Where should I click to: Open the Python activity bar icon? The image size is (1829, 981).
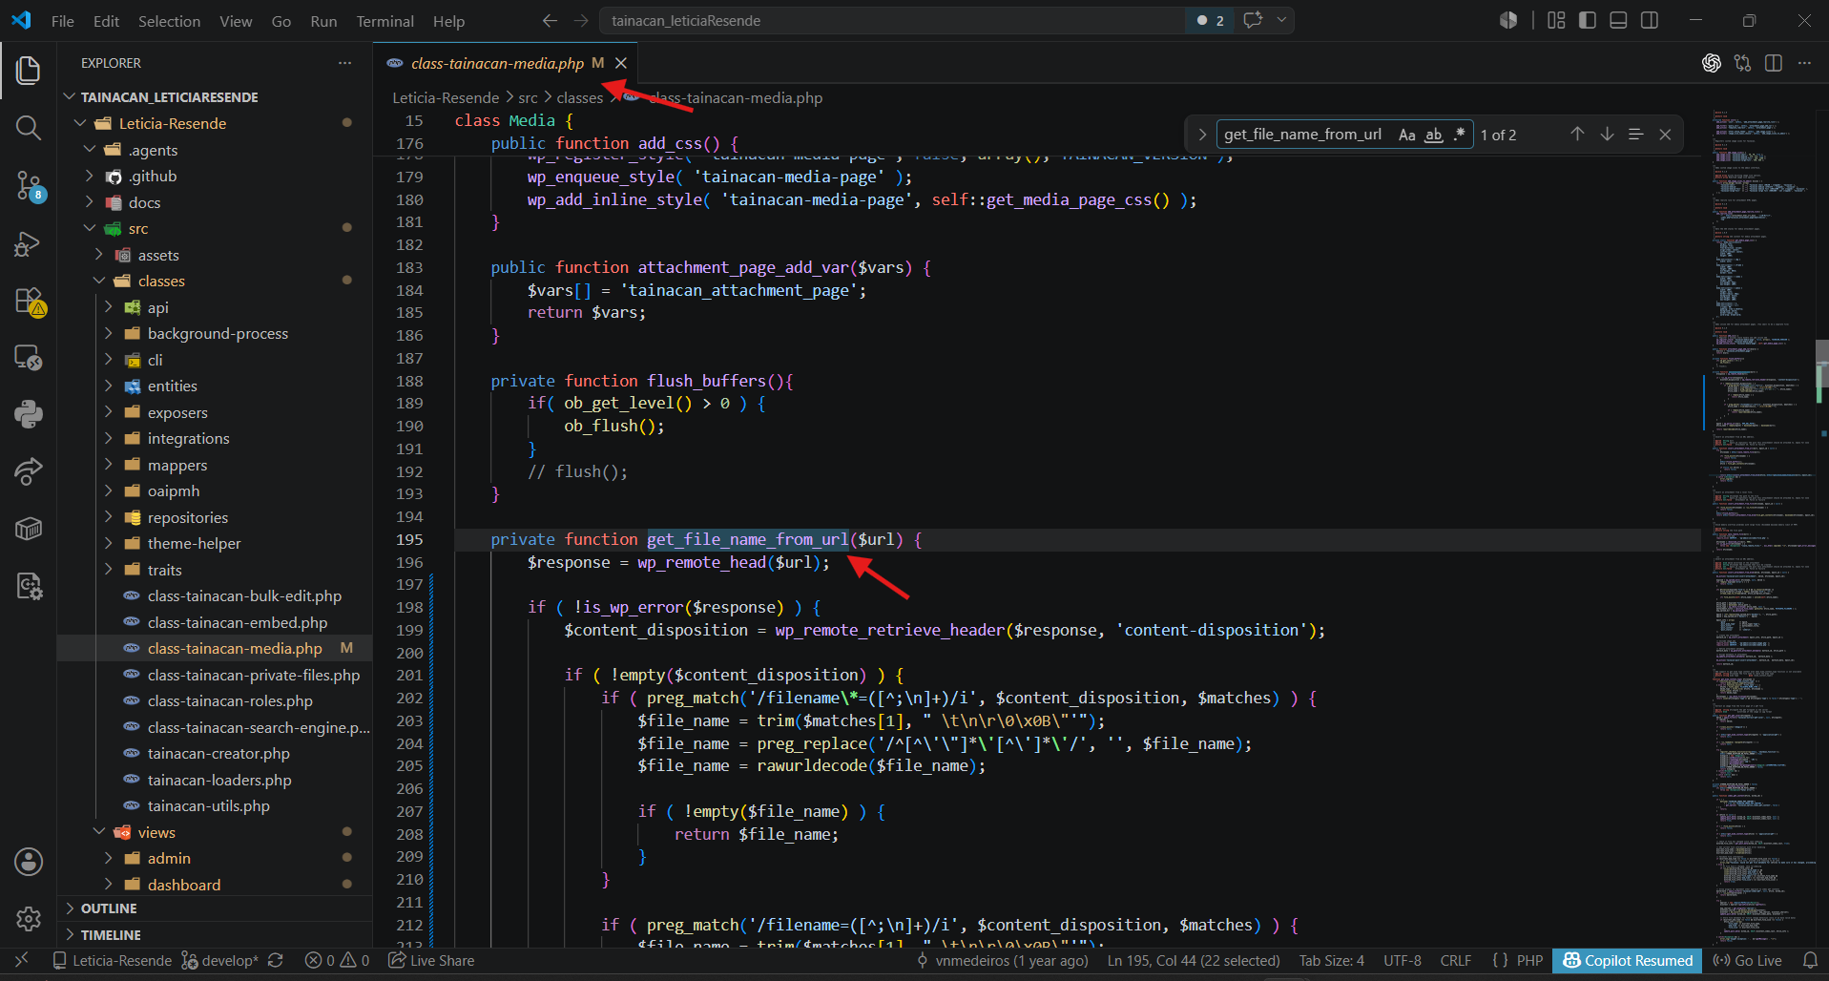(29, 413)
